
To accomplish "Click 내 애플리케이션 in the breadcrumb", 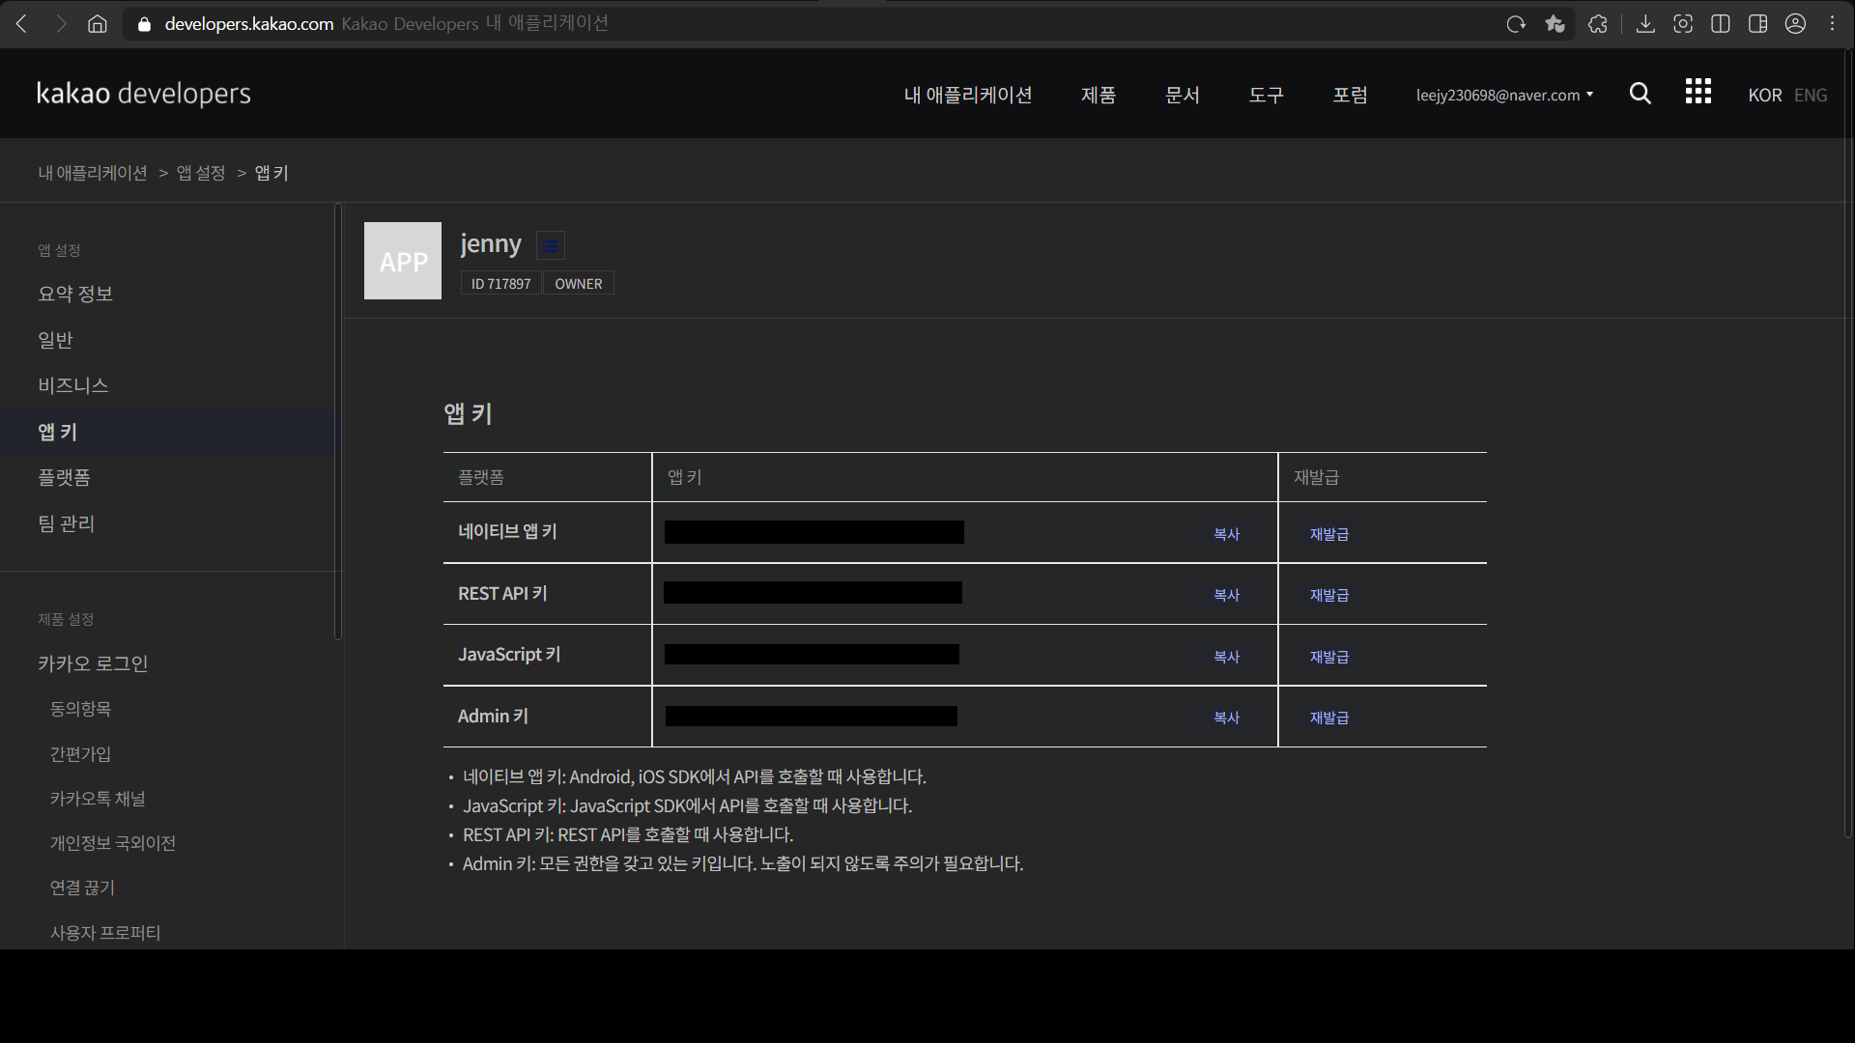I will [93, 173].
